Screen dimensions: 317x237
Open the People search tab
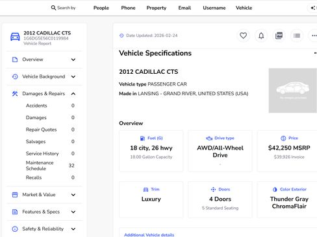click(x=101, y=8)
